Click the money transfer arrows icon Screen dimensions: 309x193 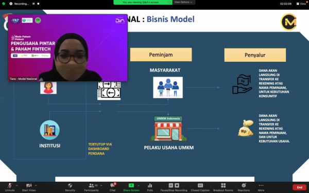tap(109, 91)
